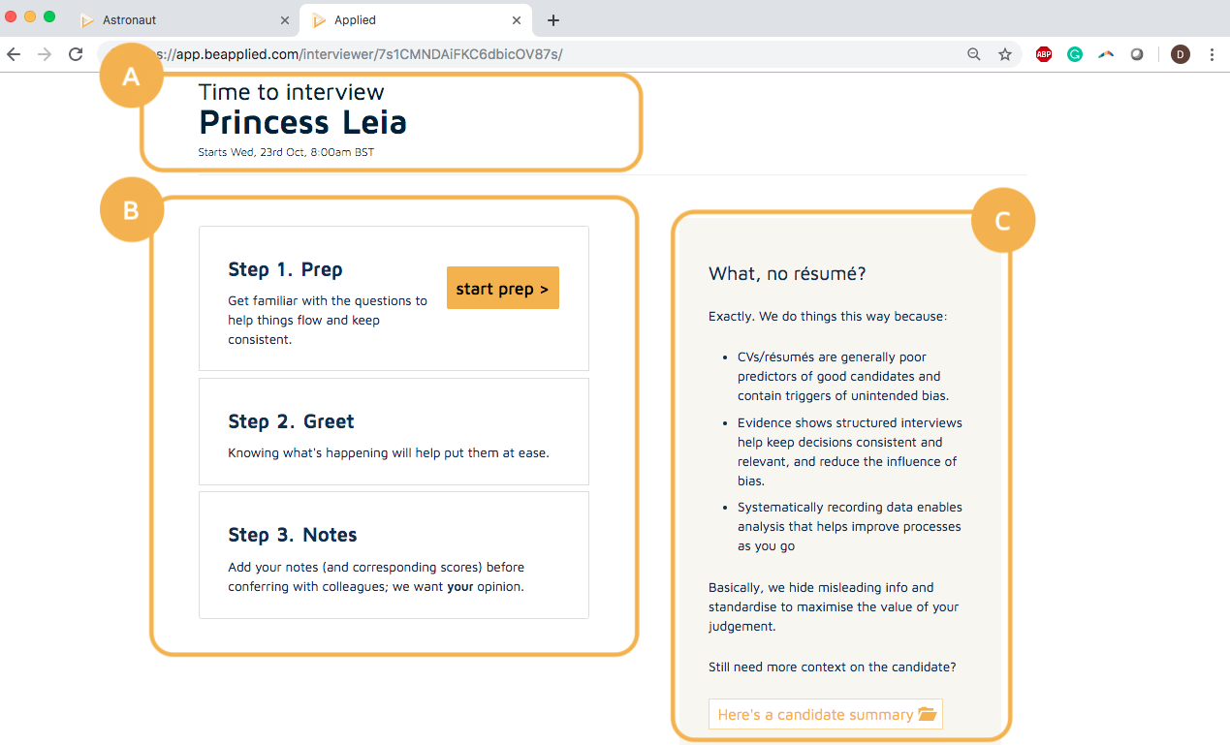Open the AdBlock Plus extension

coord(1044,54)
